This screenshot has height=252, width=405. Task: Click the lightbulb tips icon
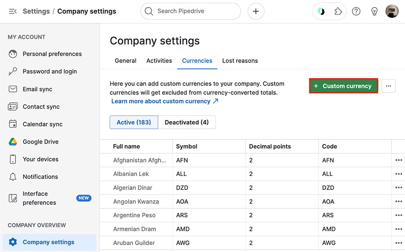coord(374,11)
